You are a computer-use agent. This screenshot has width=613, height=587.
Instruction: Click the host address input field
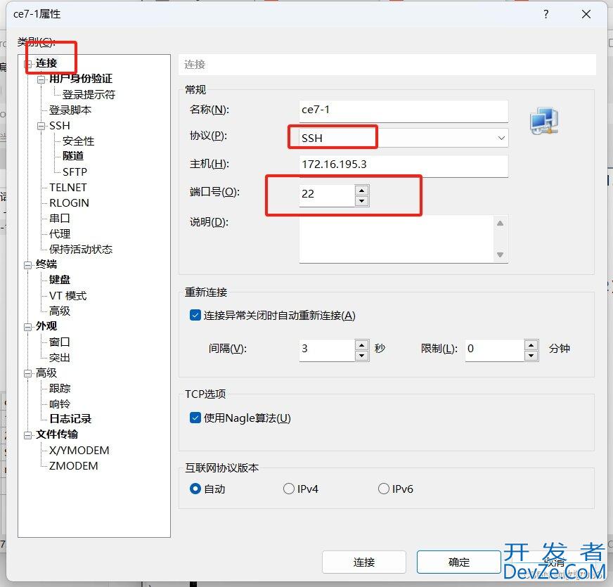pos(403,165)
